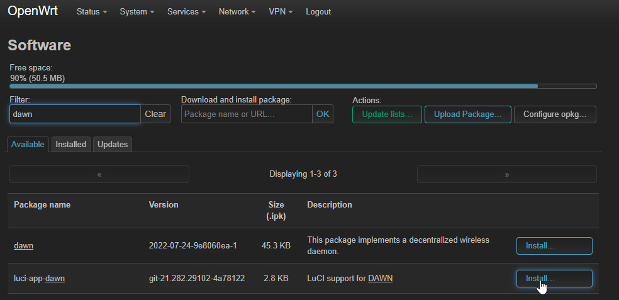Screen dimensions: 619x300
Task: Focus the Package name or URL field
Action: (x=247, y=114)
